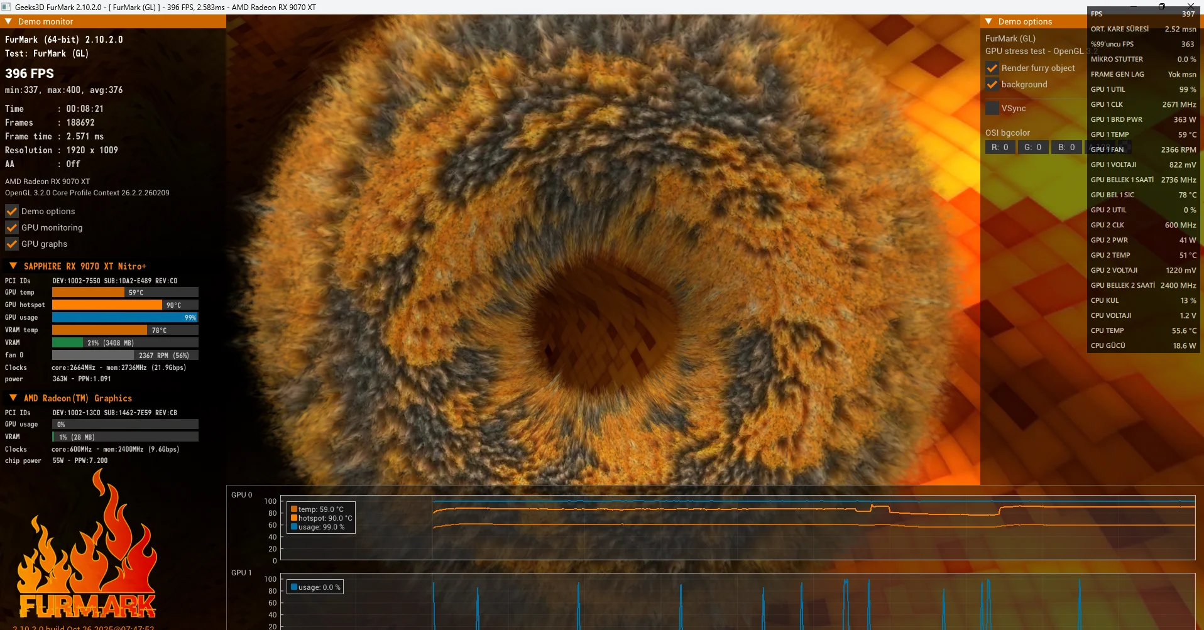Turn off the GPU graphs checkbox
The width and height of the screenshot is (1204, 630).
pyautogui.click(x=12, y=244)
